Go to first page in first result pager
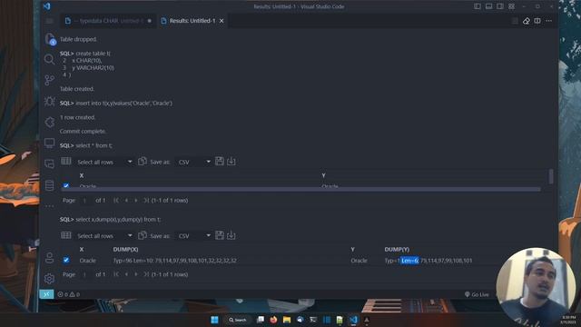This screenshot has height=327, width=581. click(116, 200)
